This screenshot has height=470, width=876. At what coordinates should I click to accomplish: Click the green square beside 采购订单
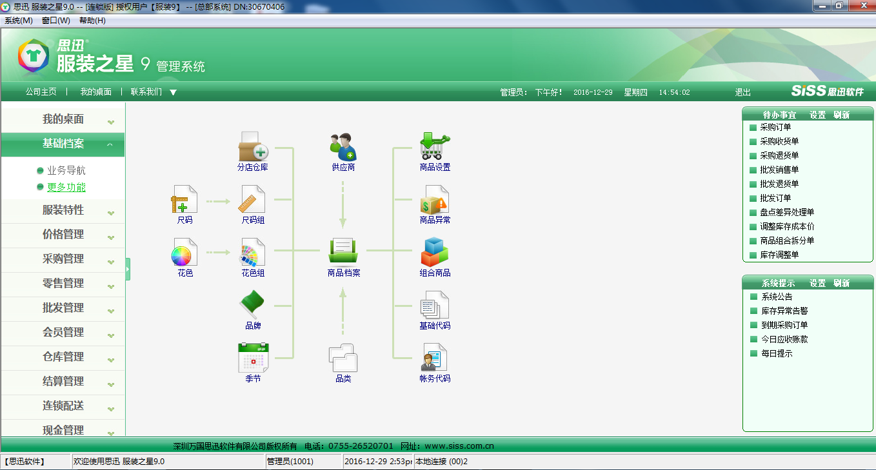coord(753,128)
